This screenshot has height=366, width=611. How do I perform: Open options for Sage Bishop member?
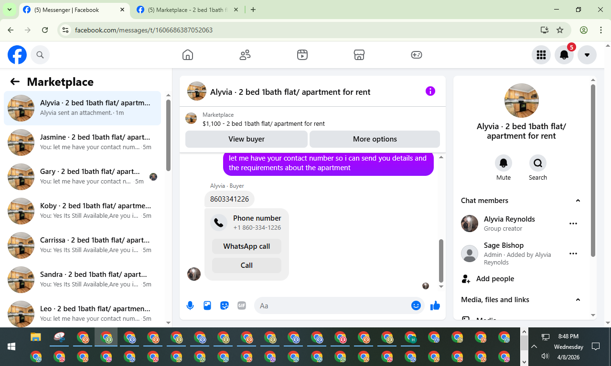click(x=573, y=254)
